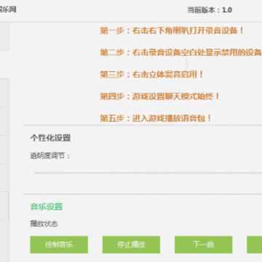Viewport: 262px width, 262px height.
Task: Click the 个性化设置 section heading
Action: 50,138
